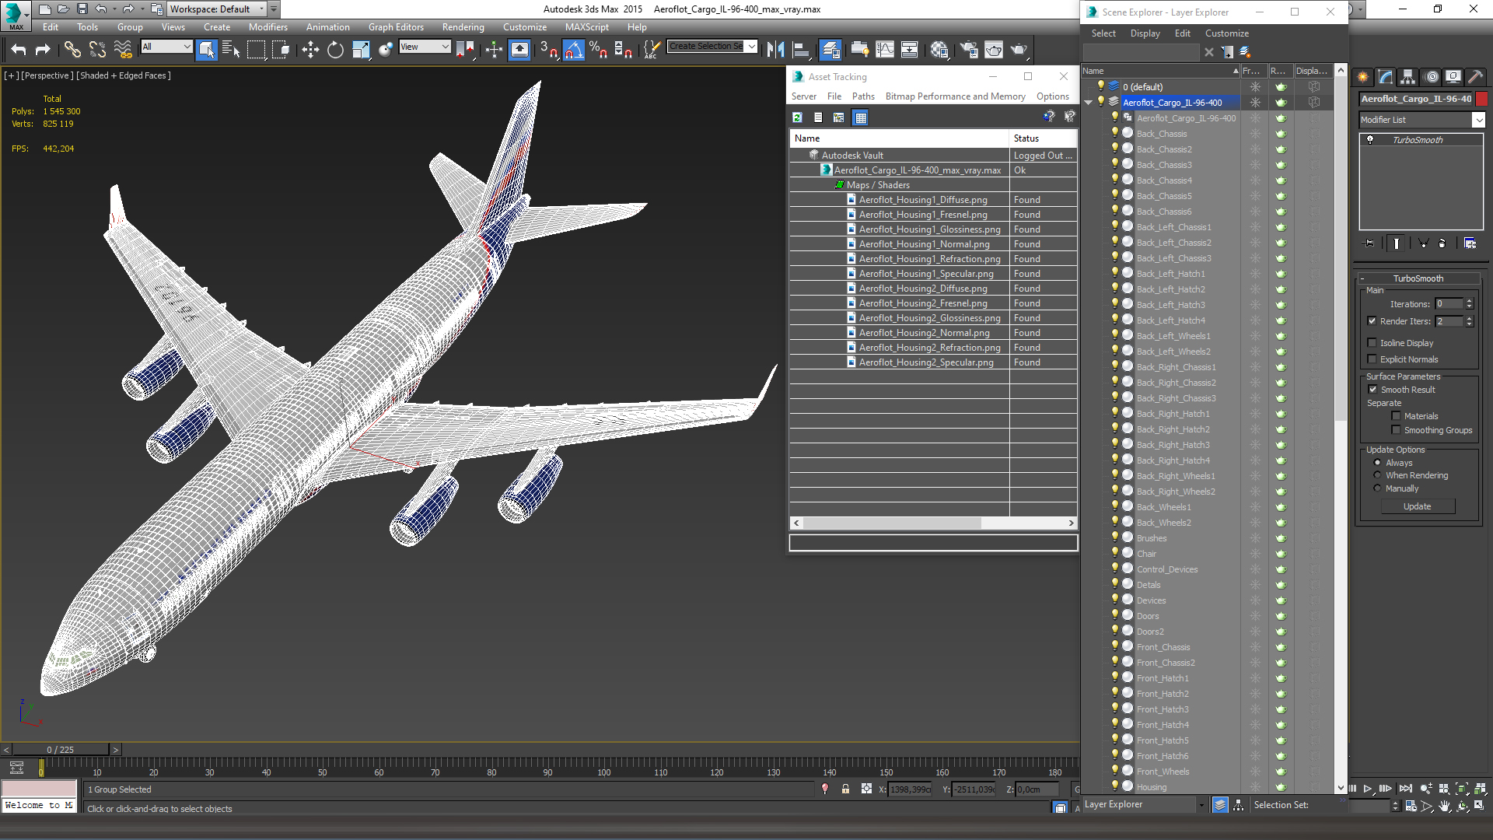This screenshot has width=1493, height=840.
Task: Click the Render Production teapot icon
Action: coord(1019,50)
